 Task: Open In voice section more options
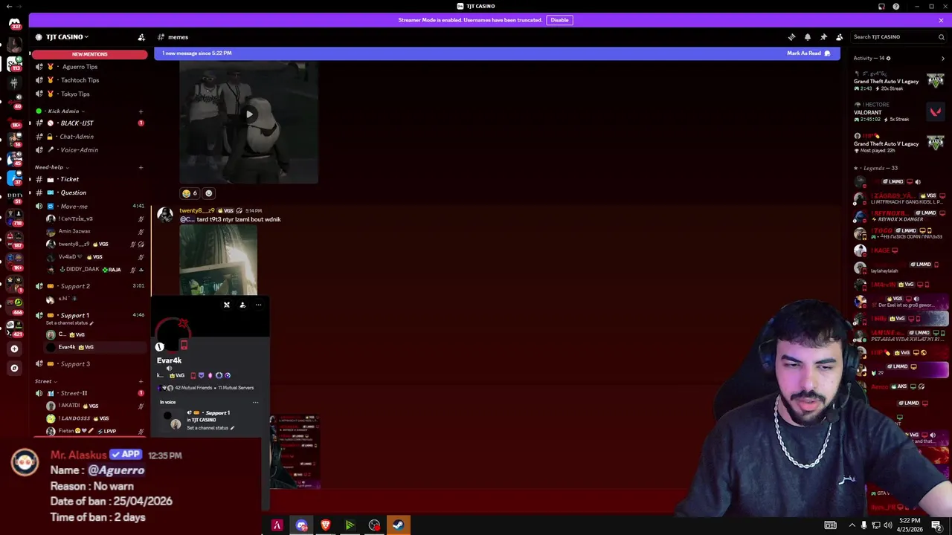tap(255, 403)
